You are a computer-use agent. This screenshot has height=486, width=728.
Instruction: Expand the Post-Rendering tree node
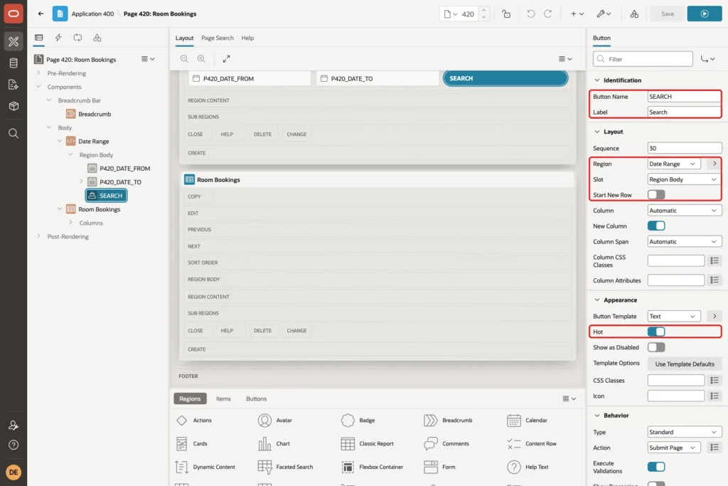click(x=38, y=236)
